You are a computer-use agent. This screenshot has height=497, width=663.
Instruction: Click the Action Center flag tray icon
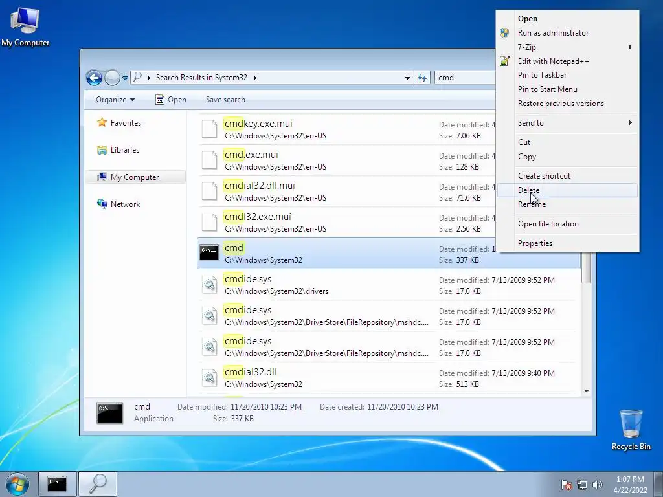click(566, 485)
